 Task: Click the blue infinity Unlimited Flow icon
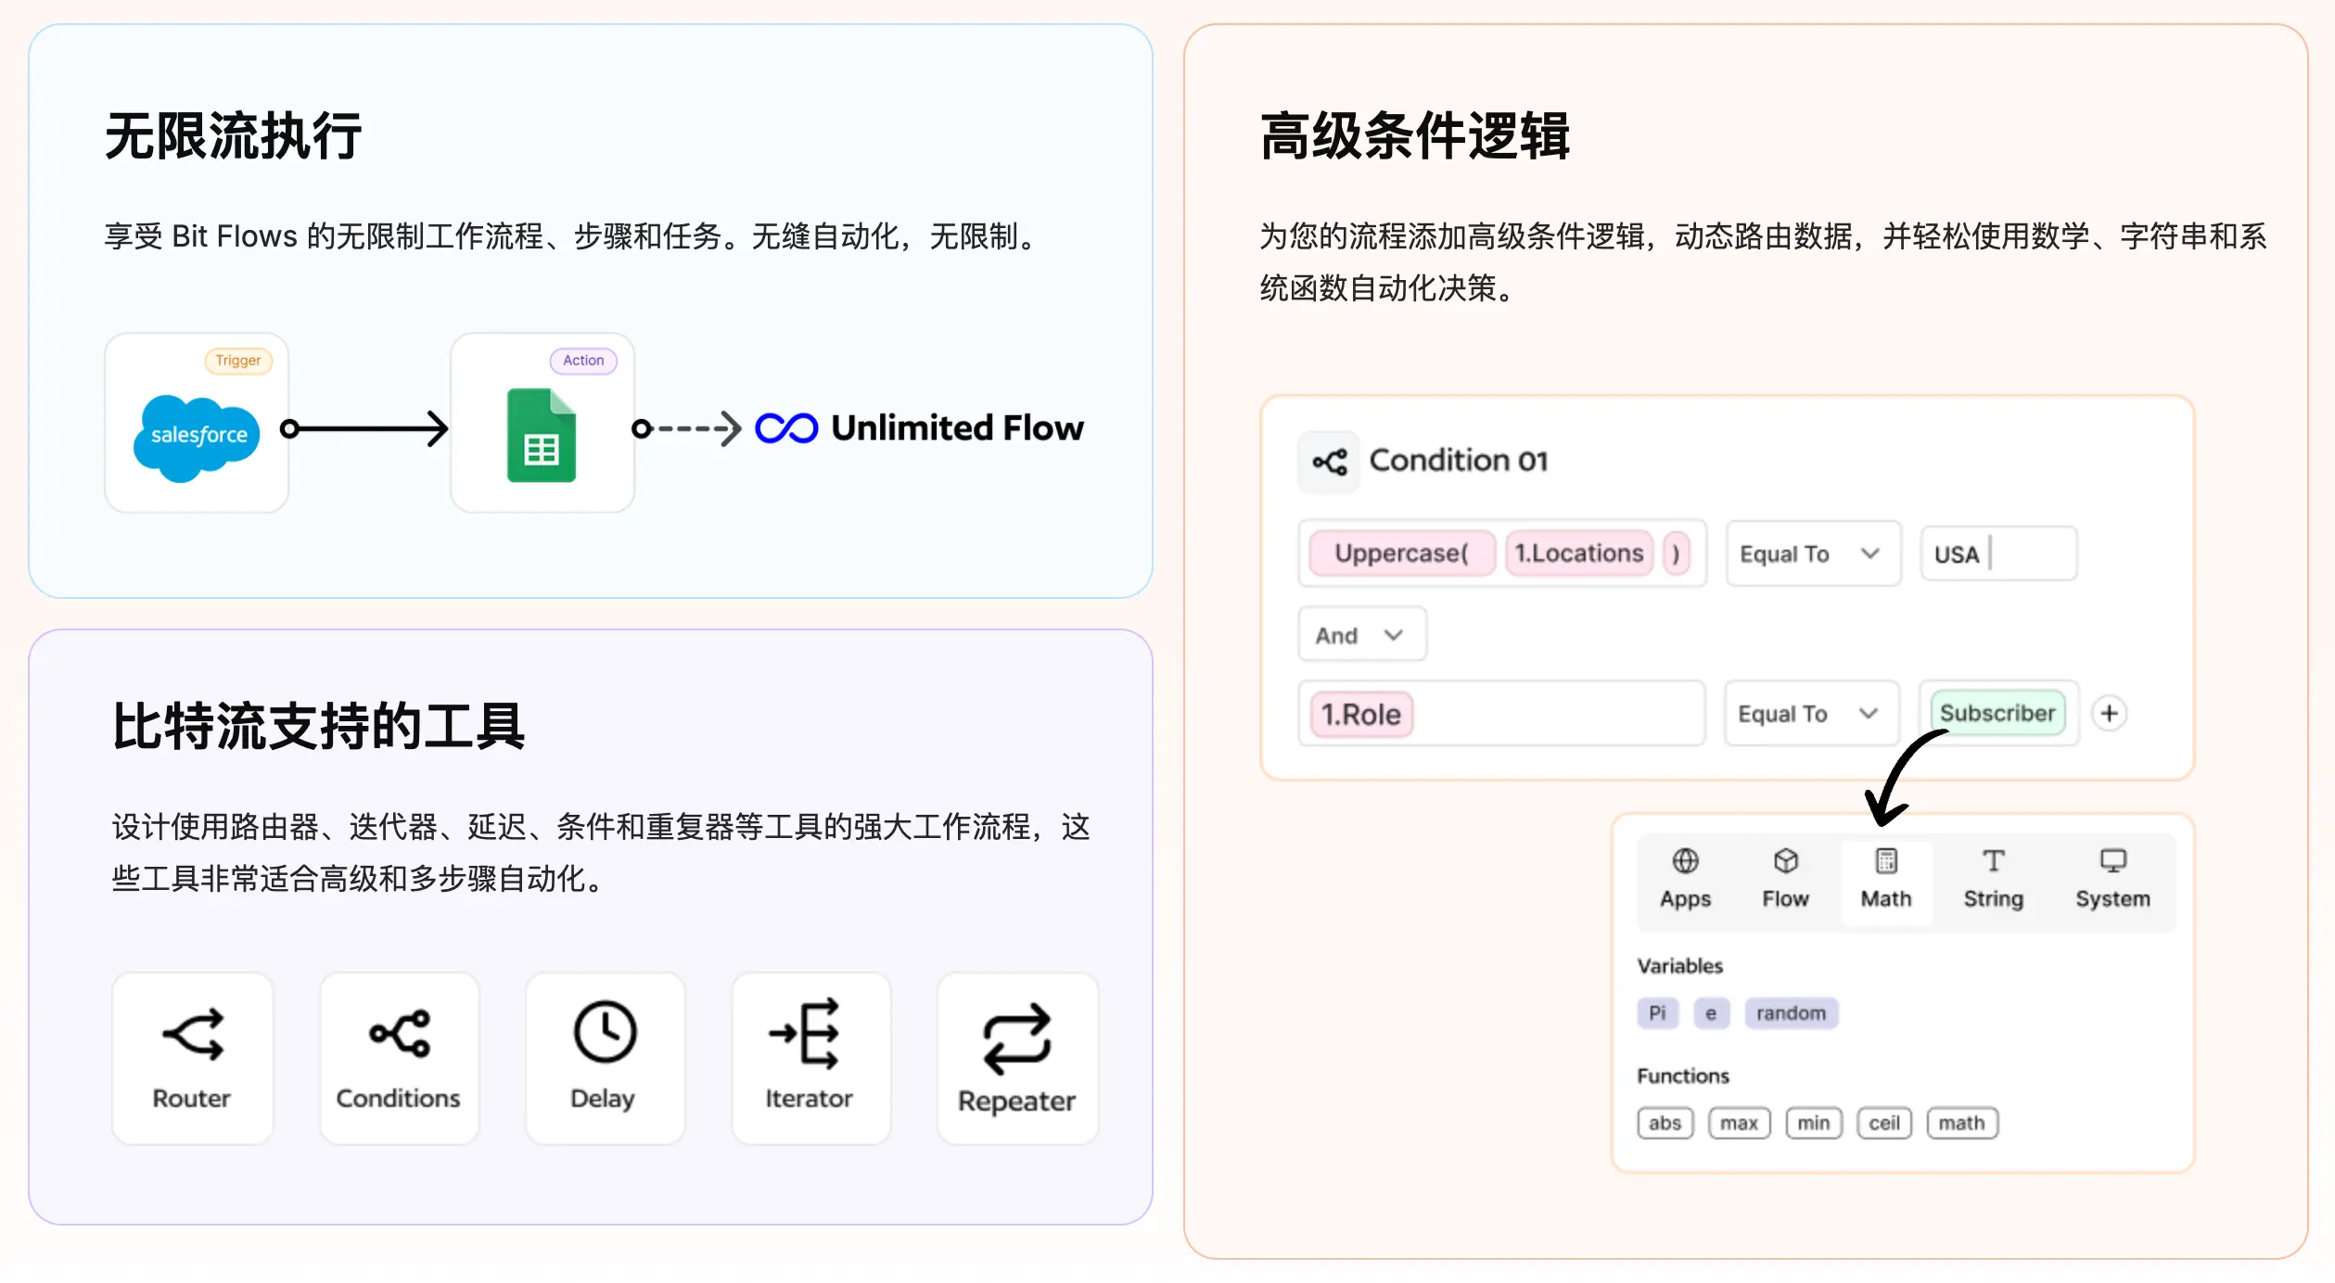tap(786, 428)
